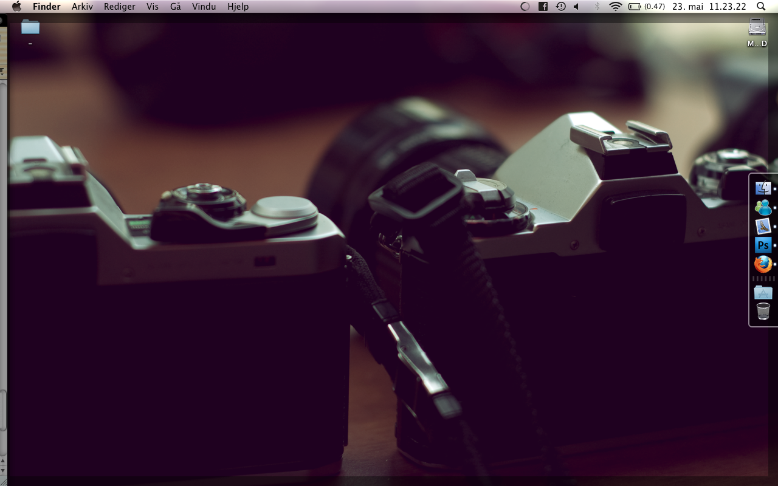Image resolution: width=778 pixels, height=486 pixels.
Task: Open the Applications folder stack in Dock
Action: 763,292
